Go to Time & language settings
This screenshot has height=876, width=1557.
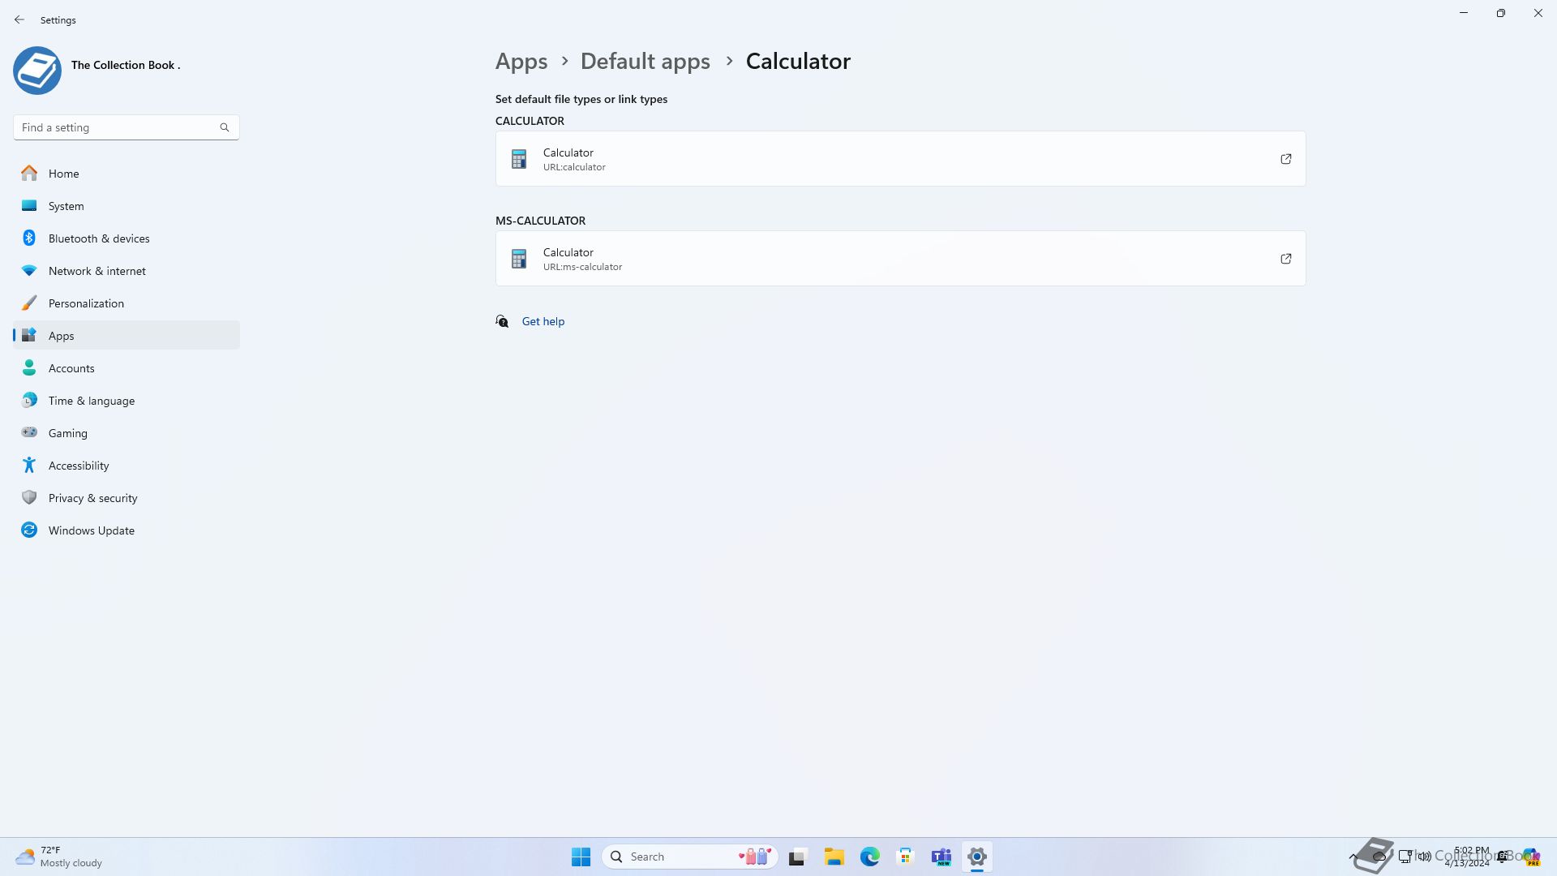tap(126, 401)
